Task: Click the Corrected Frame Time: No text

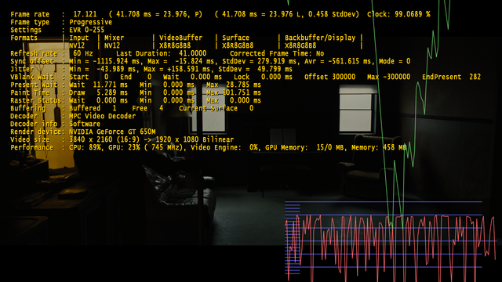Action: coord(277,53)
